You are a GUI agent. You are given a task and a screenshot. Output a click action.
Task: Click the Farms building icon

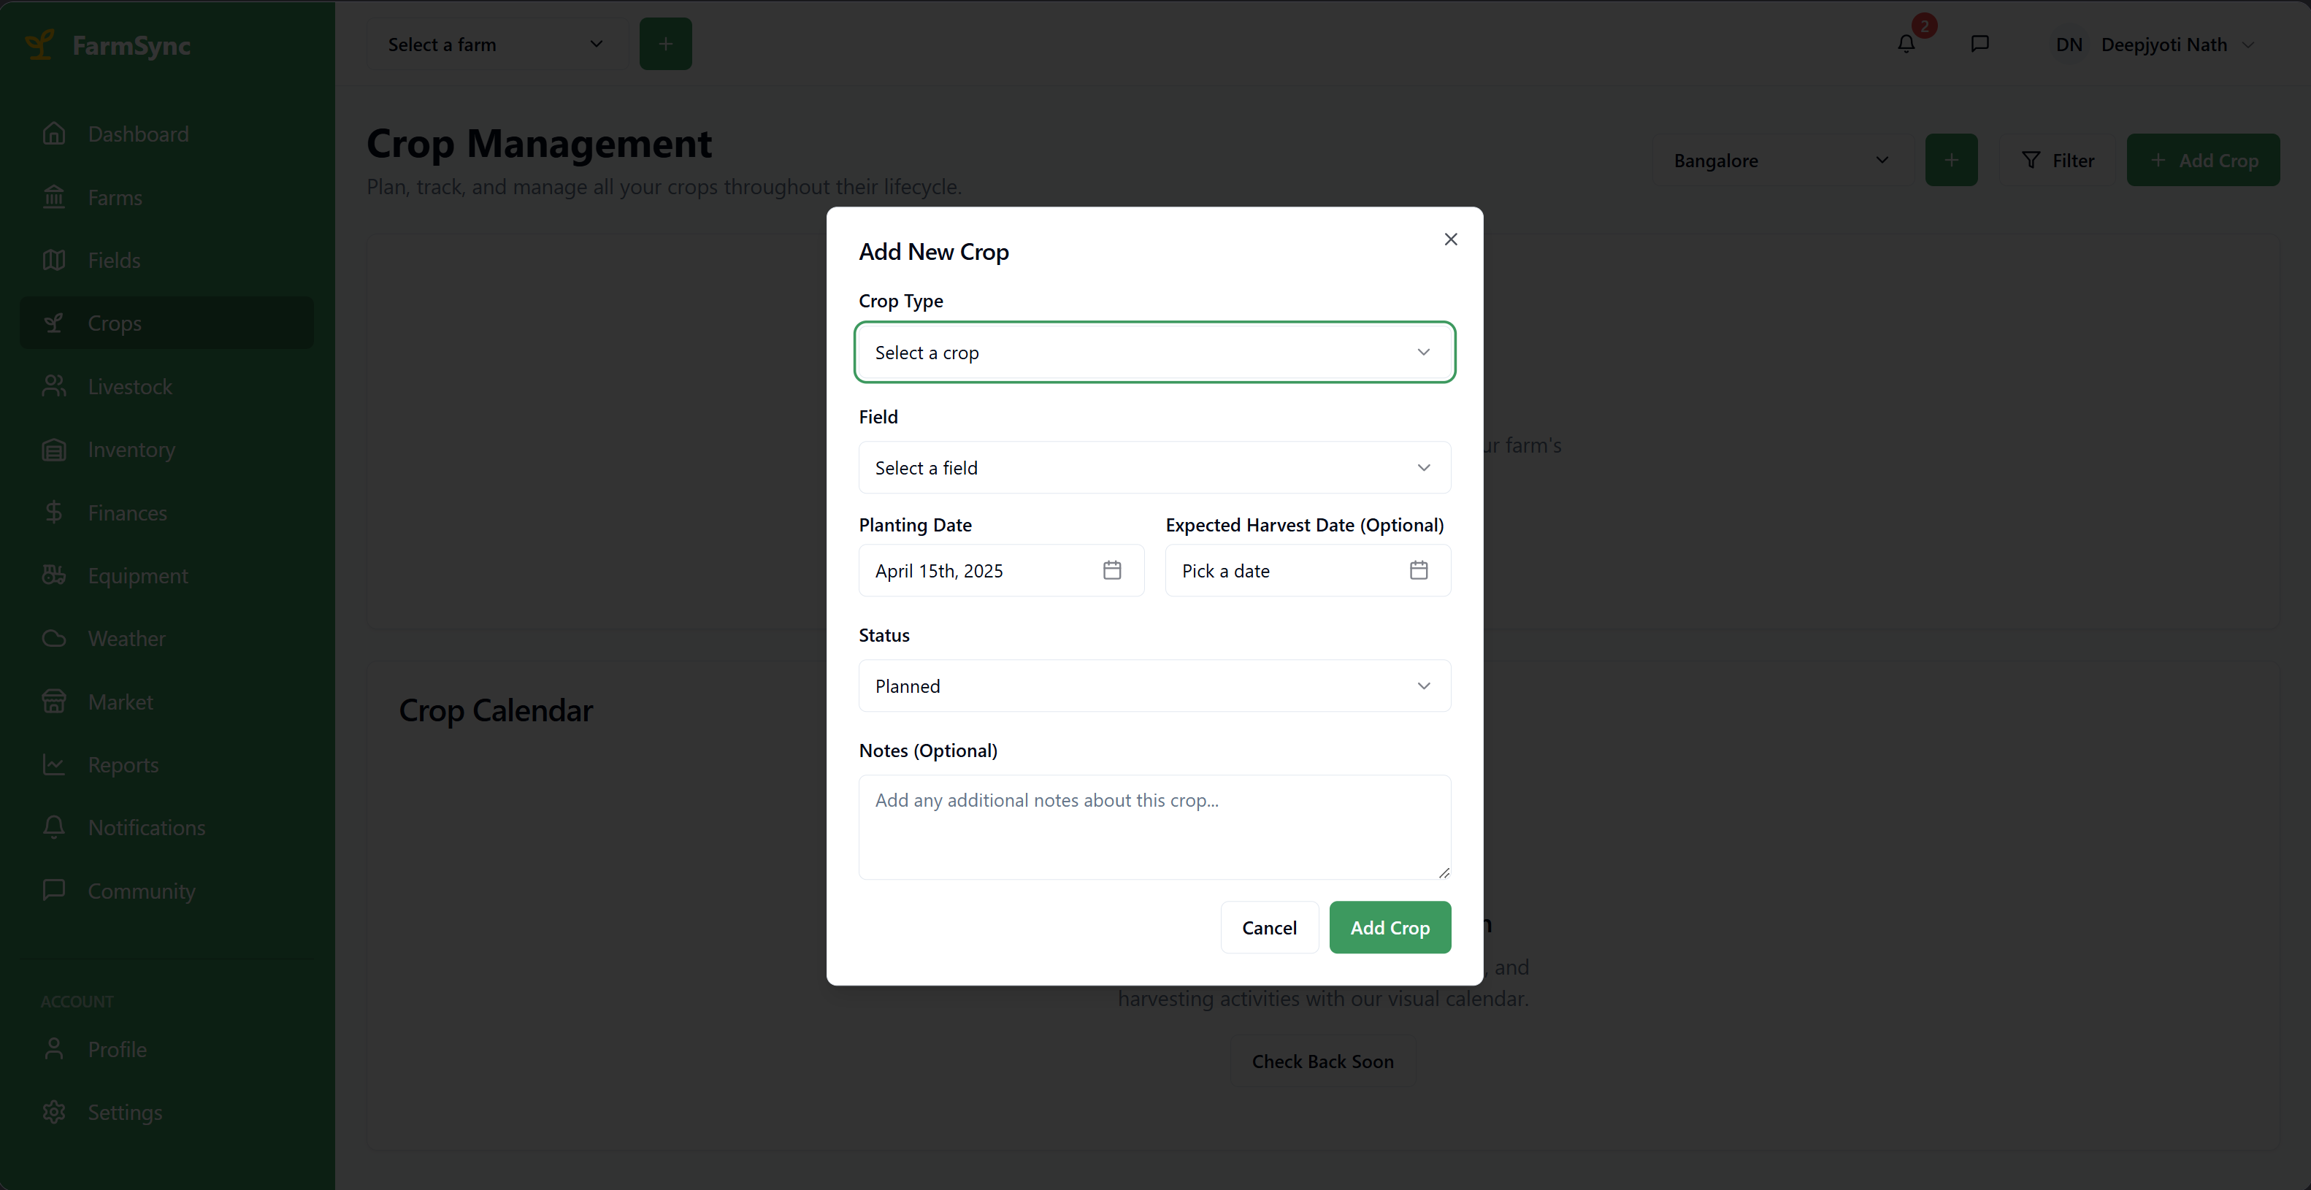click(54, 197)
